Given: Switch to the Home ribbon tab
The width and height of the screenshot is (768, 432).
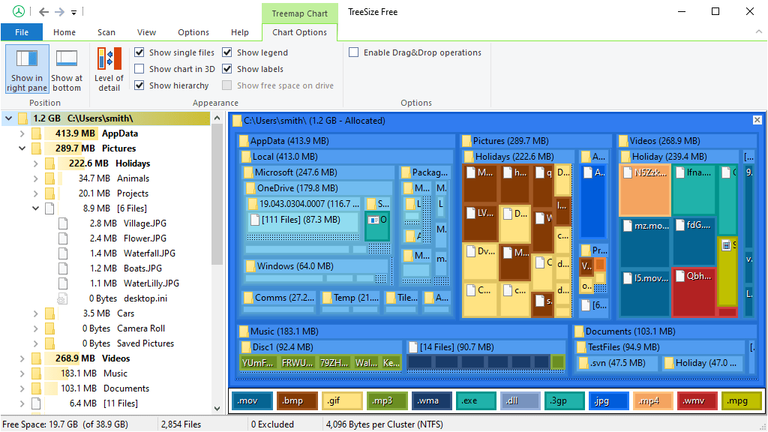Looking at the screenshot, I should pos(64,32).
